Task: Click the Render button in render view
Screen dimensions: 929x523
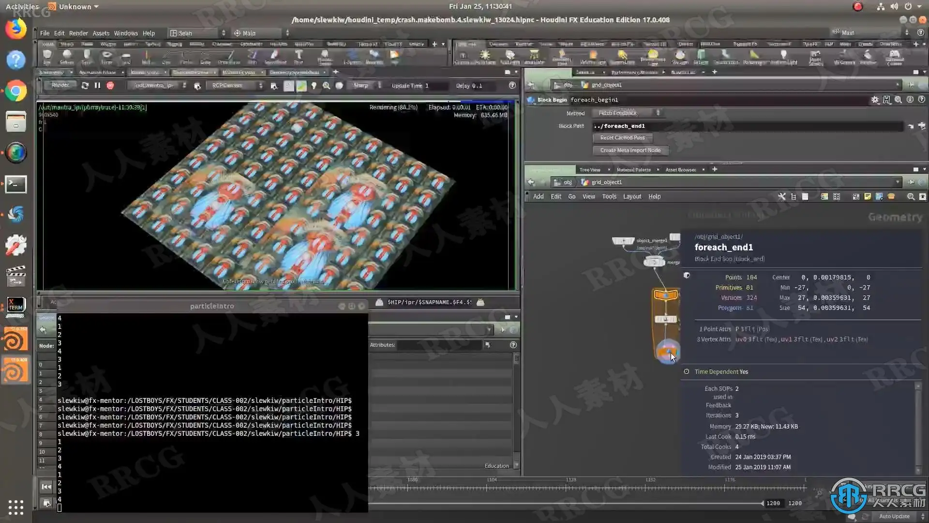Action: [x=60, y=85]
